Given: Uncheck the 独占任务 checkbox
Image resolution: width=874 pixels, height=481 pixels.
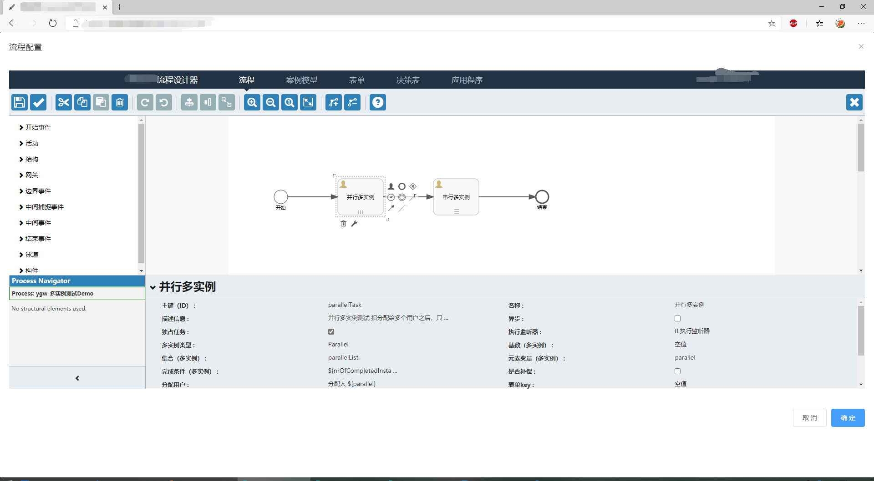Looking at the screenshot, I should (331, 331).
